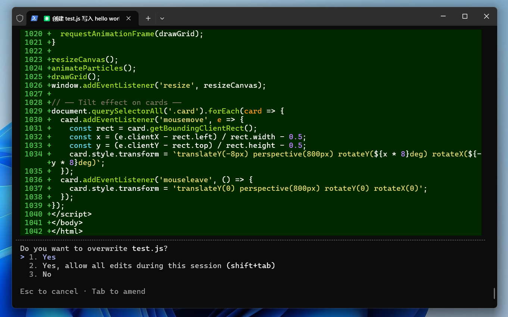The image size is (508, 317).
Task: Click line number 1035
Action: coord(34,171)
